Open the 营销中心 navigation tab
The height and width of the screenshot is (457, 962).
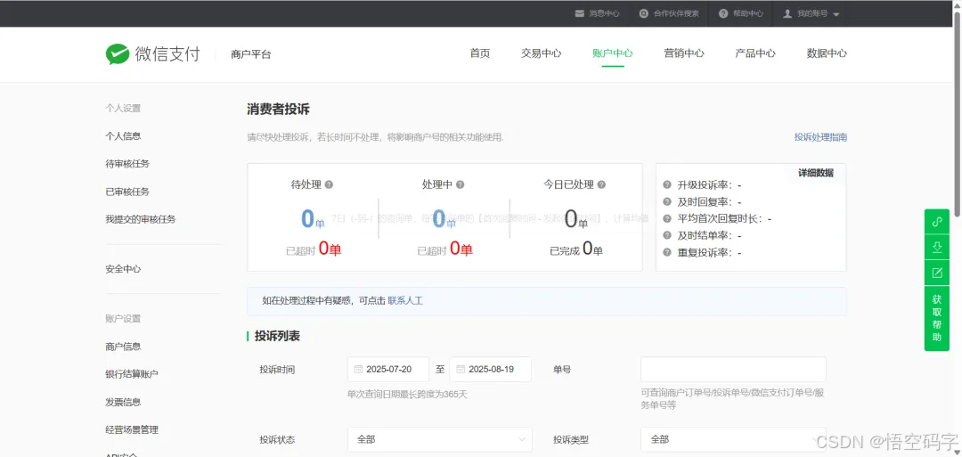tap(683, 53)
